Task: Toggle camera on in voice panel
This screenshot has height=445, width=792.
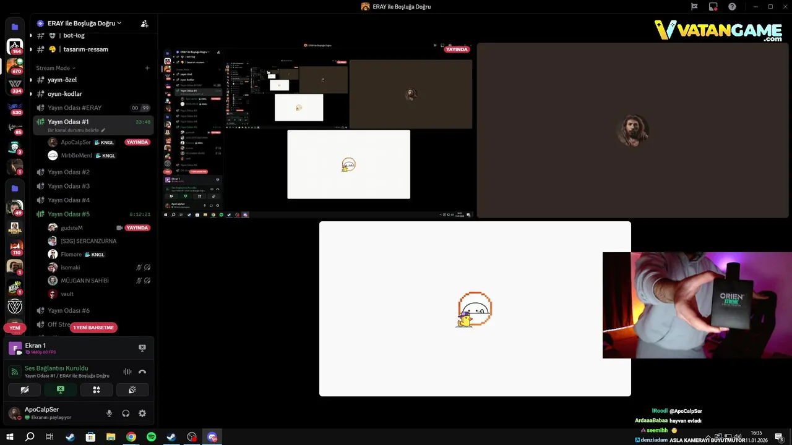Action: [x=25, y=390]
